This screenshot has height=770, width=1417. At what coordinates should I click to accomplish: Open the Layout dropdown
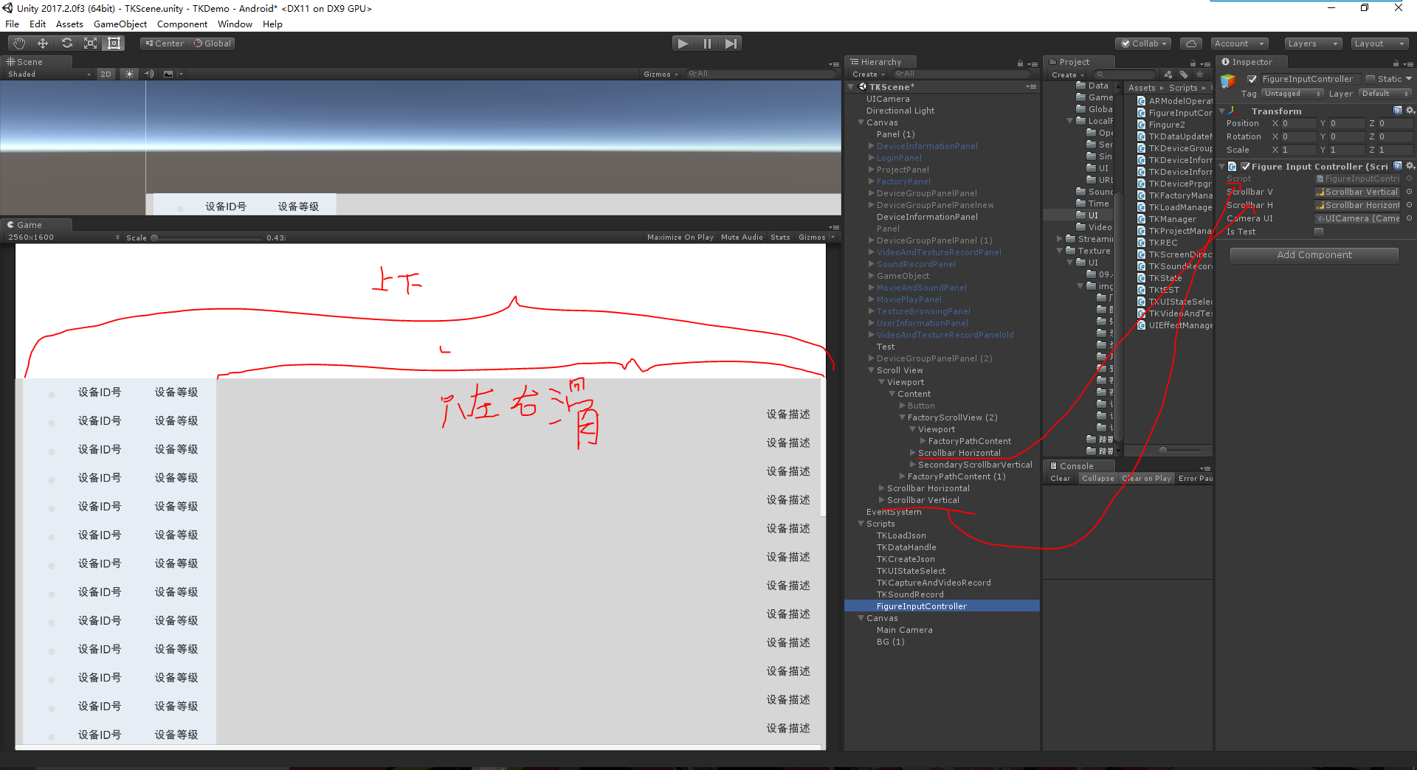point(1380,44)
